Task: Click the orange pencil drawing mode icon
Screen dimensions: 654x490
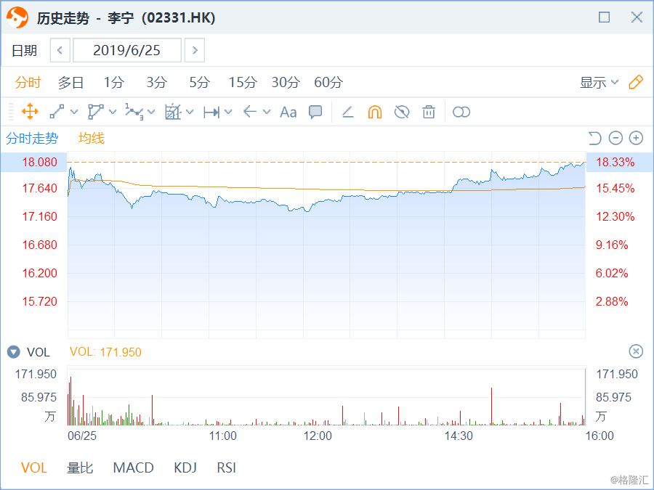Action: point(636,82)
